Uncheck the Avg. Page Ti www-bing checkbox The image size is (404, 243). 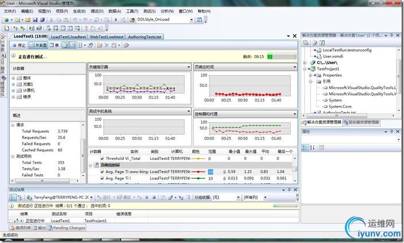102,172
